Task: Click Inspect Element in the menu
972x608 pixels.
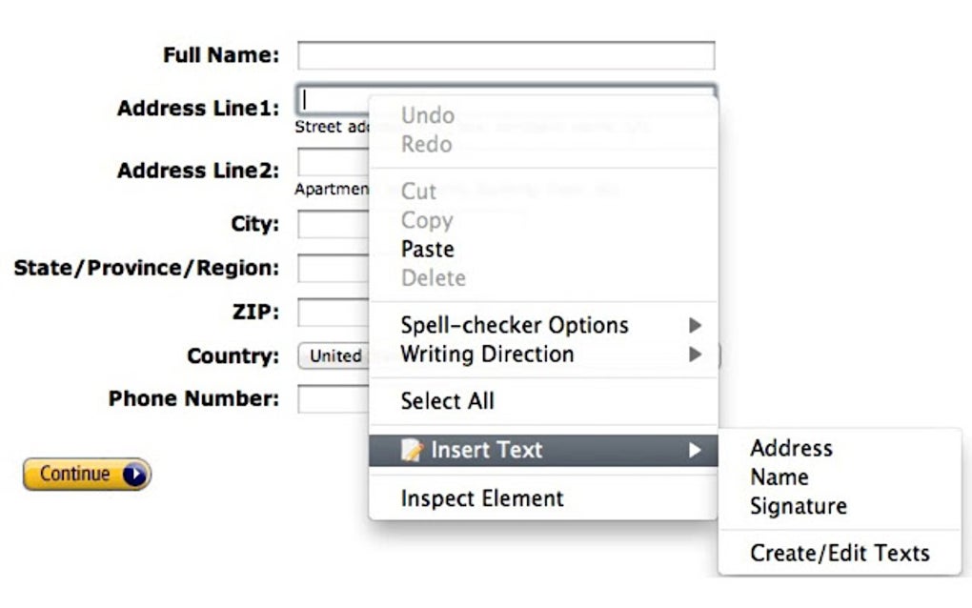Action: point(481,497)
